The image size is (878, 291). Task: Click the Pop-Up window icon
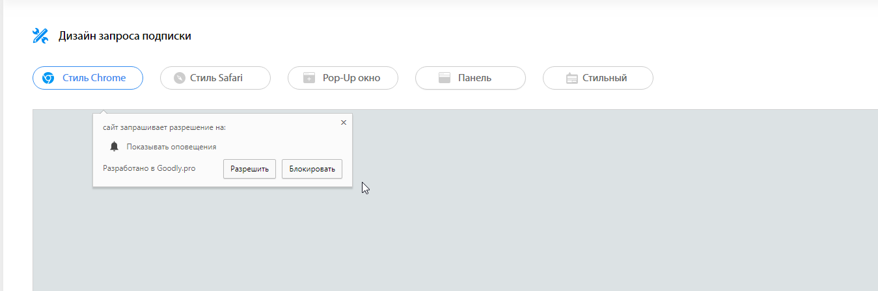pyautogui.click(x=309, y=78)
